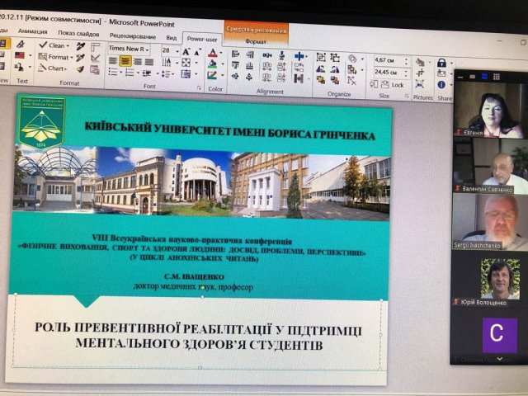Click the flag language icon
528x396 pixels.
19,55
